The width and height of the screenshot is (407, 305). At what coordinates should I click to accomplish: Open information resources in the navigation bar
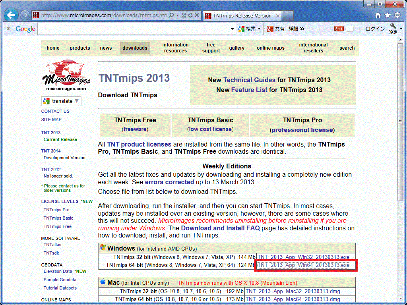[175, 48]
